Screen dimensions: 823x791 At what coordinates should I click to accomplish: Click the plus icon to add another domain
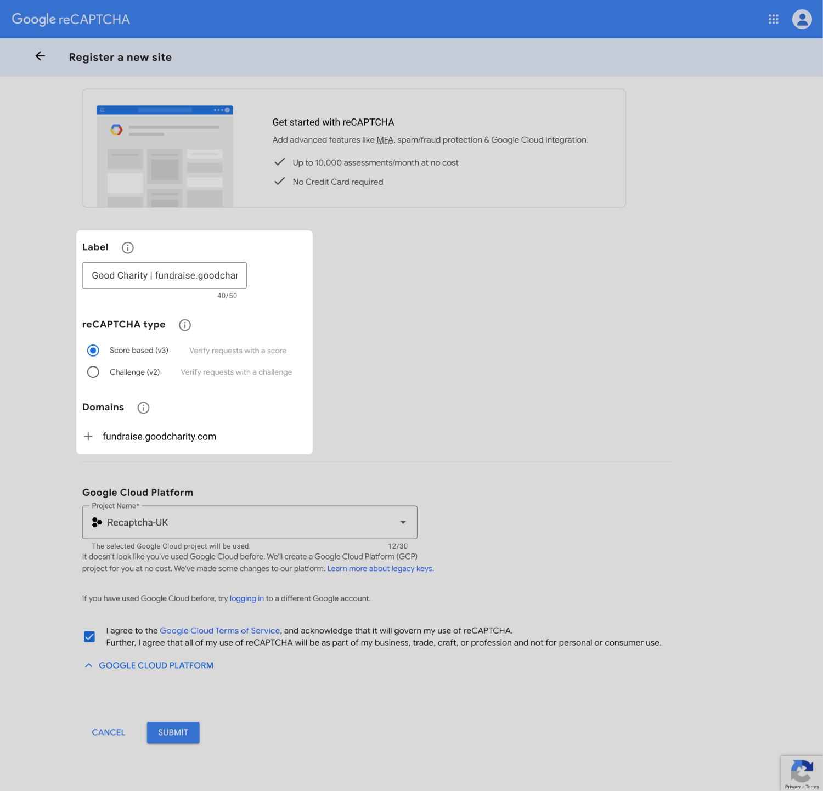coord(88,436)
